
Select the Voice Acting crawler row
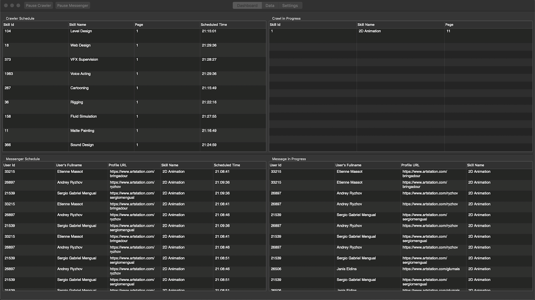tap(80, 74)
